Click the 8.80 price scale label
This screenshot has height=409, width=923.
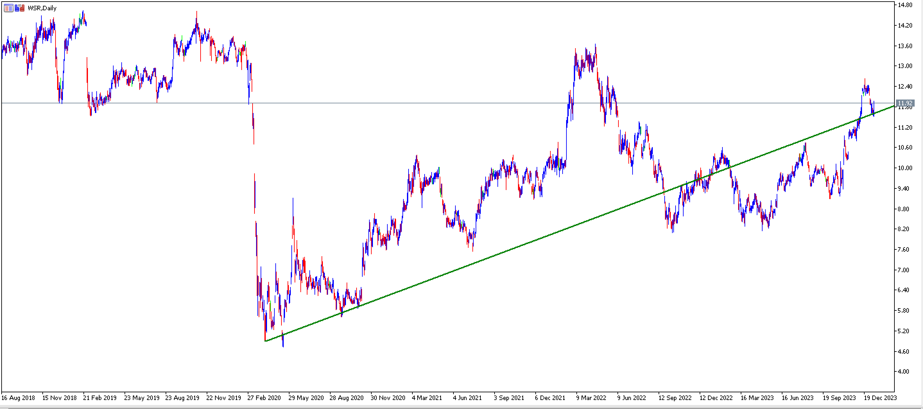pyautogui.click(x=904, y=209)
